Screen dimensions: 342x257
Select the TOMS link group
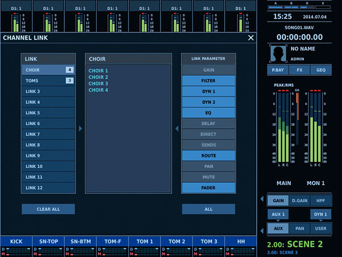coord(48,81)
